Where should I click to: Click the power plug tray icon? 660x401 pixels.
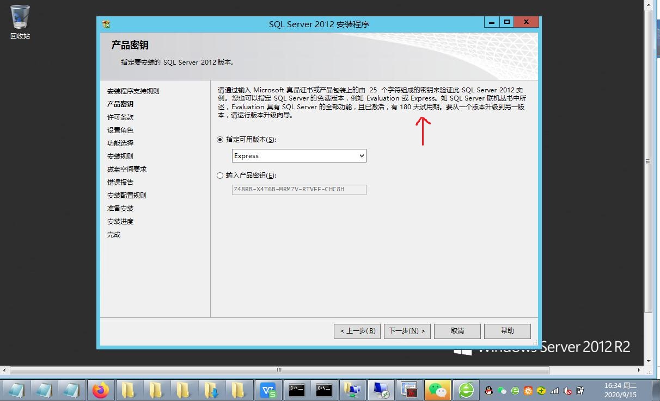click(580, 391)
